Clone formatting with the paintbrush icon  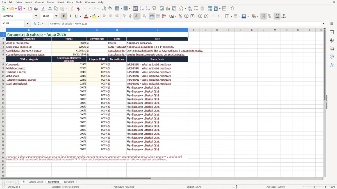72,9
